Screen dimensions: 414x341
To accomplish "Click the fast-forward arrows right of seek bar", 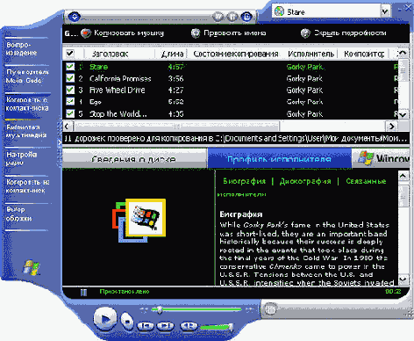I will 249,309.
